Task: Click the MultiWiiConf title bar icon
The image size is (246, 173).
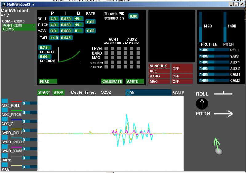Action: (x=3, y=4)
